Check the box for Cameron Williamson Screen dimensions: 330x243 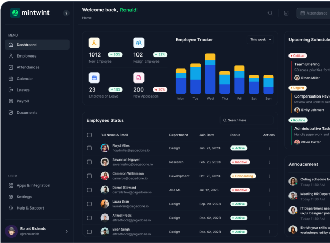[89, 176]
